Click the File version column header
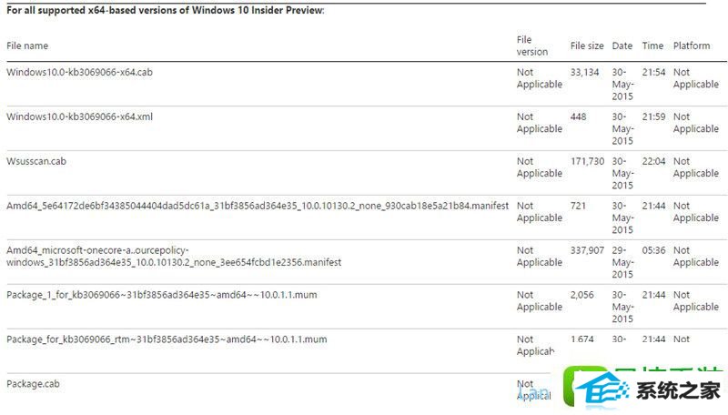 (532, 46)
